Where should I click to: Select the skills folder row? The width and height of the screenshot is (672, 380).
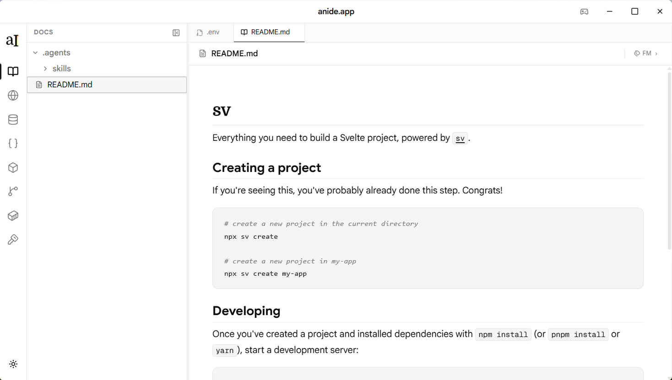pos(107,69)
